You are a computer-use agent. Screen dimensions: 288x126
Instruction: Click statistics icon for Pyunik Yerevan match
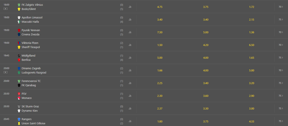[x=130, y=32]
